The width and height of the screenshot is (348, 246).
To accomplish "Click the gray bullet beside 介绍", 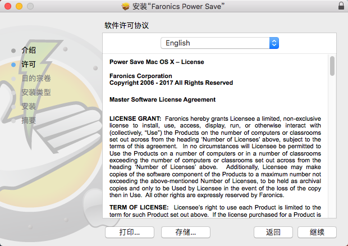I will 13,51.
